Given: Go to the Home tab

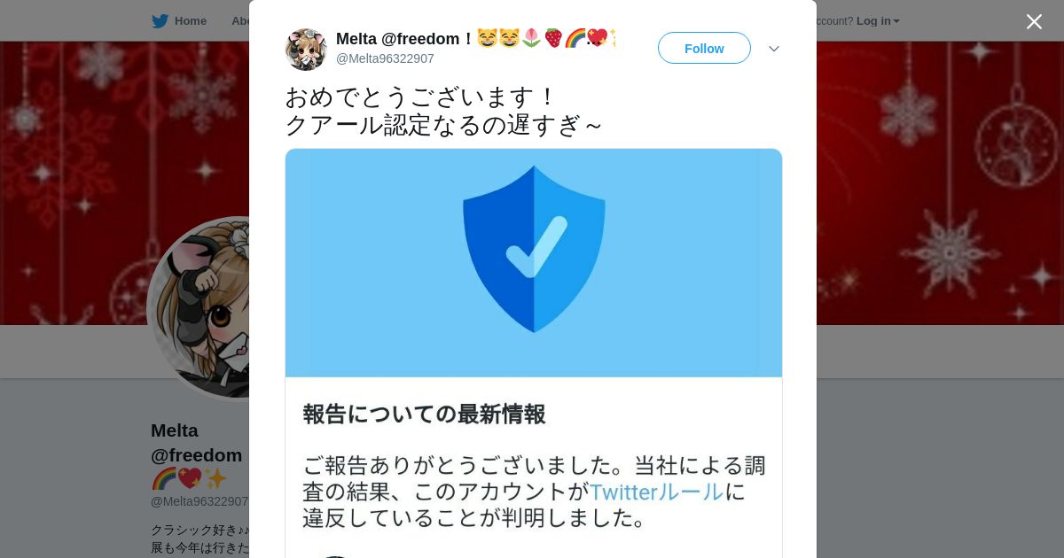Looking at the screenshot, I should [x=179, y=21].
